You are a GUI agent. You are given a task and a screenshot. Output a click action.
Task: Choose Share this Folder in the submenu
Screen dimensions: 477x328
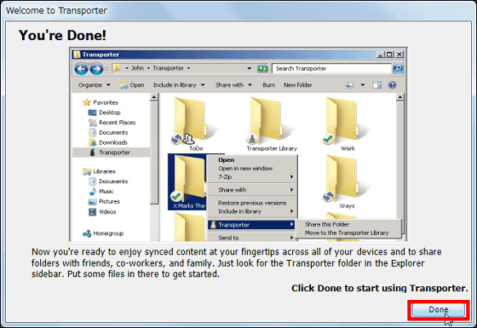(x=327, y=224)
